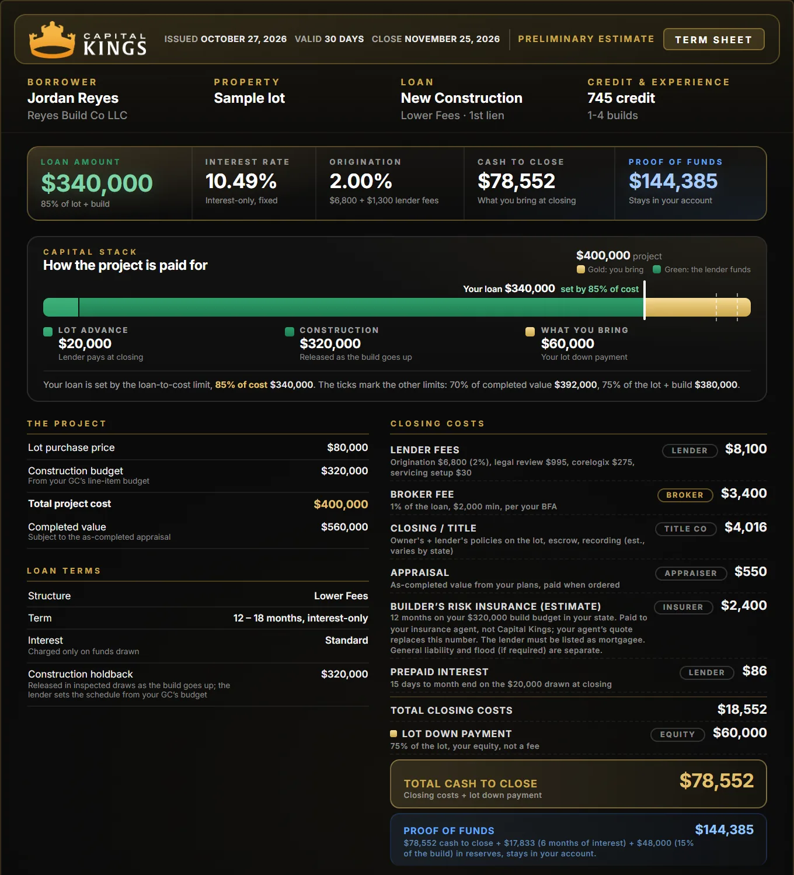
Task: Click the 'Lot purchase price' row label
Action: 71,447
